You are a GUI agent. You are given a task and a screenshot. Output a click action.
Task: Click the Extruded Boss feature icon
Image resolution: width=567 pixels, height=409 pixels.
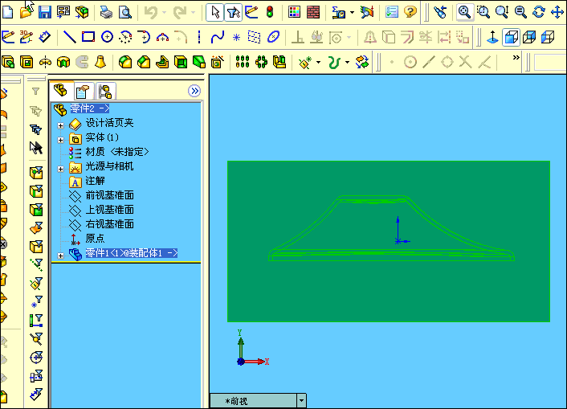pos(8,62)
